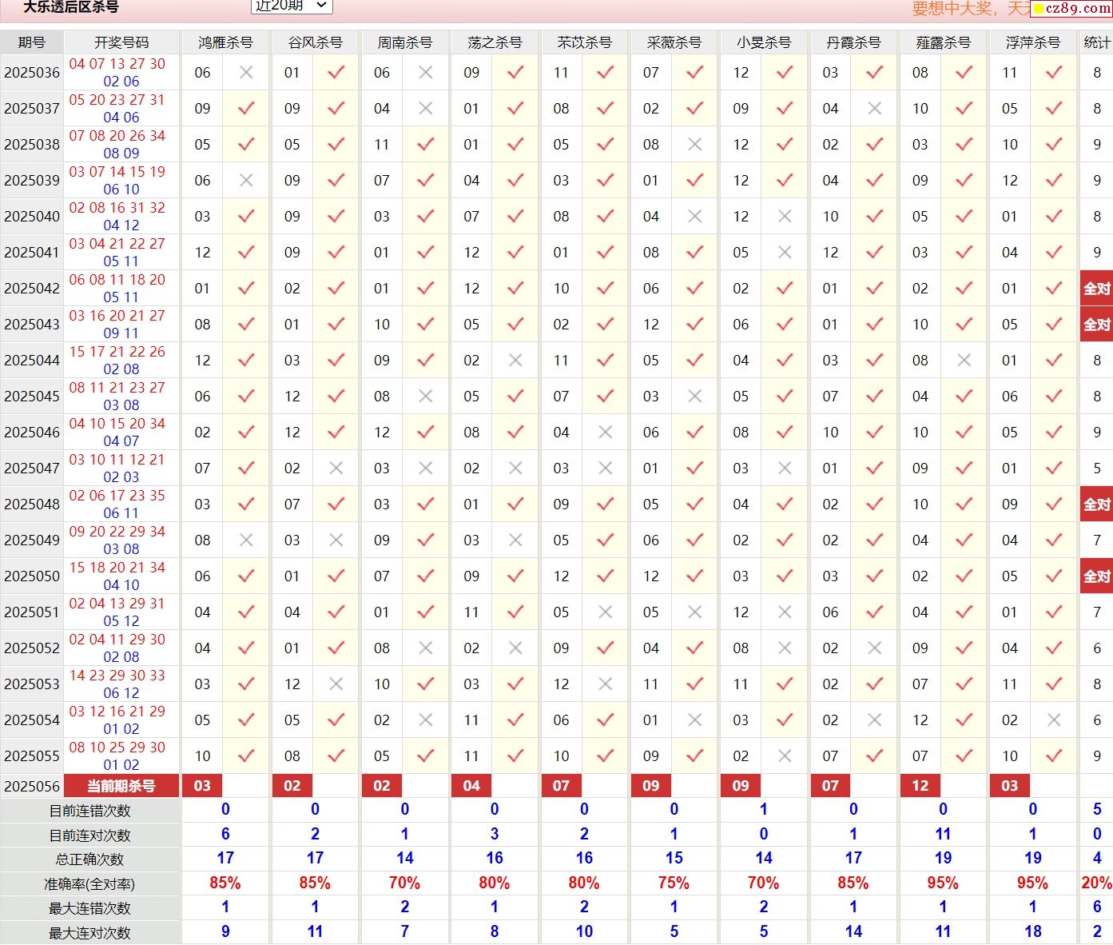Screen dimensions: 1113x945
Task: Select the 荡之杀号 column header
Action: point(495,42)
